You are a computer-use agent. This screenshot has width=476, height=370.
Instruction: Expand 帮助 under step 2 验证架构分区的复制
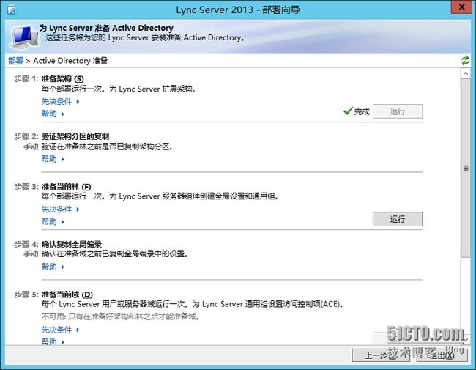(x=53, y=159)
